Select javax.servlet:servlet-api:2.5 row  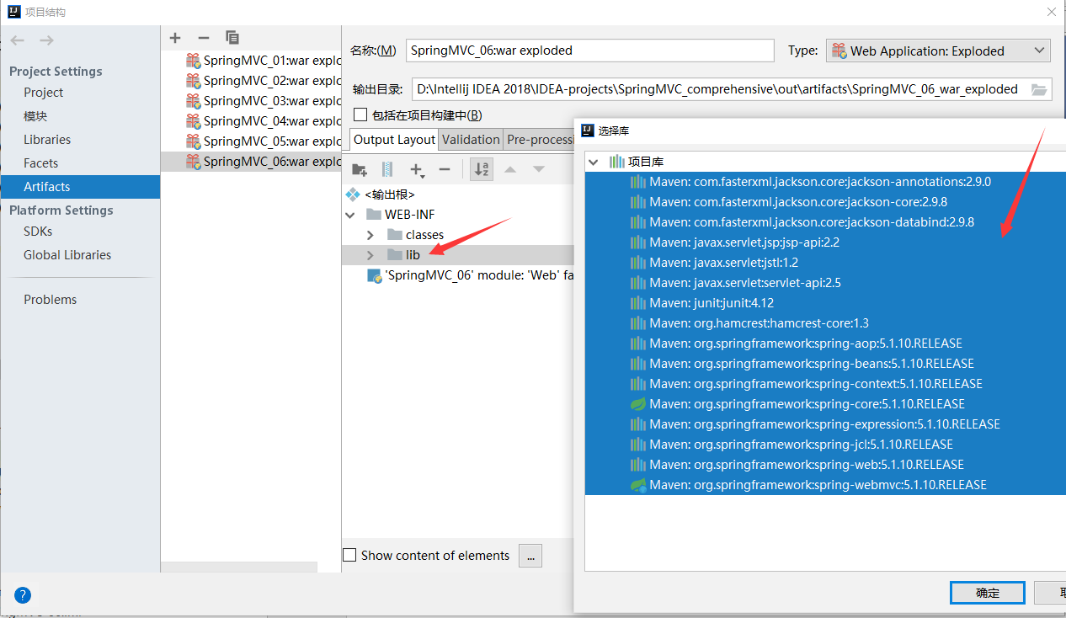(x=825, y=283)
